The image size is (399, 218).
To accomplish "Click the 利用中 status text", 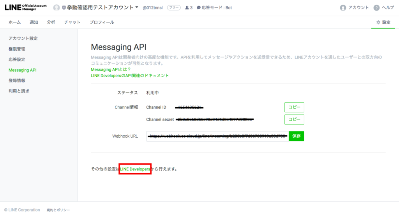I will [x=152, y=93].
